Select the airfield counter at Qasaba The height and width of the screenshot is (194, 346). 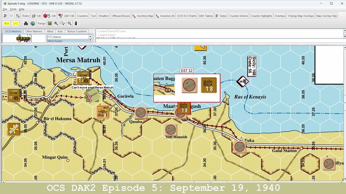pyautogui.click(x=141, y=113)
